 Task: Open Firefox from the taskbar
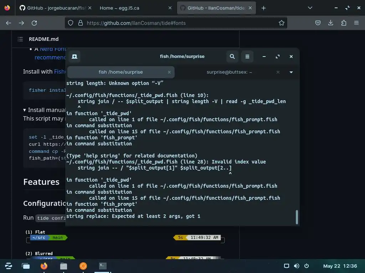point(44,266)
